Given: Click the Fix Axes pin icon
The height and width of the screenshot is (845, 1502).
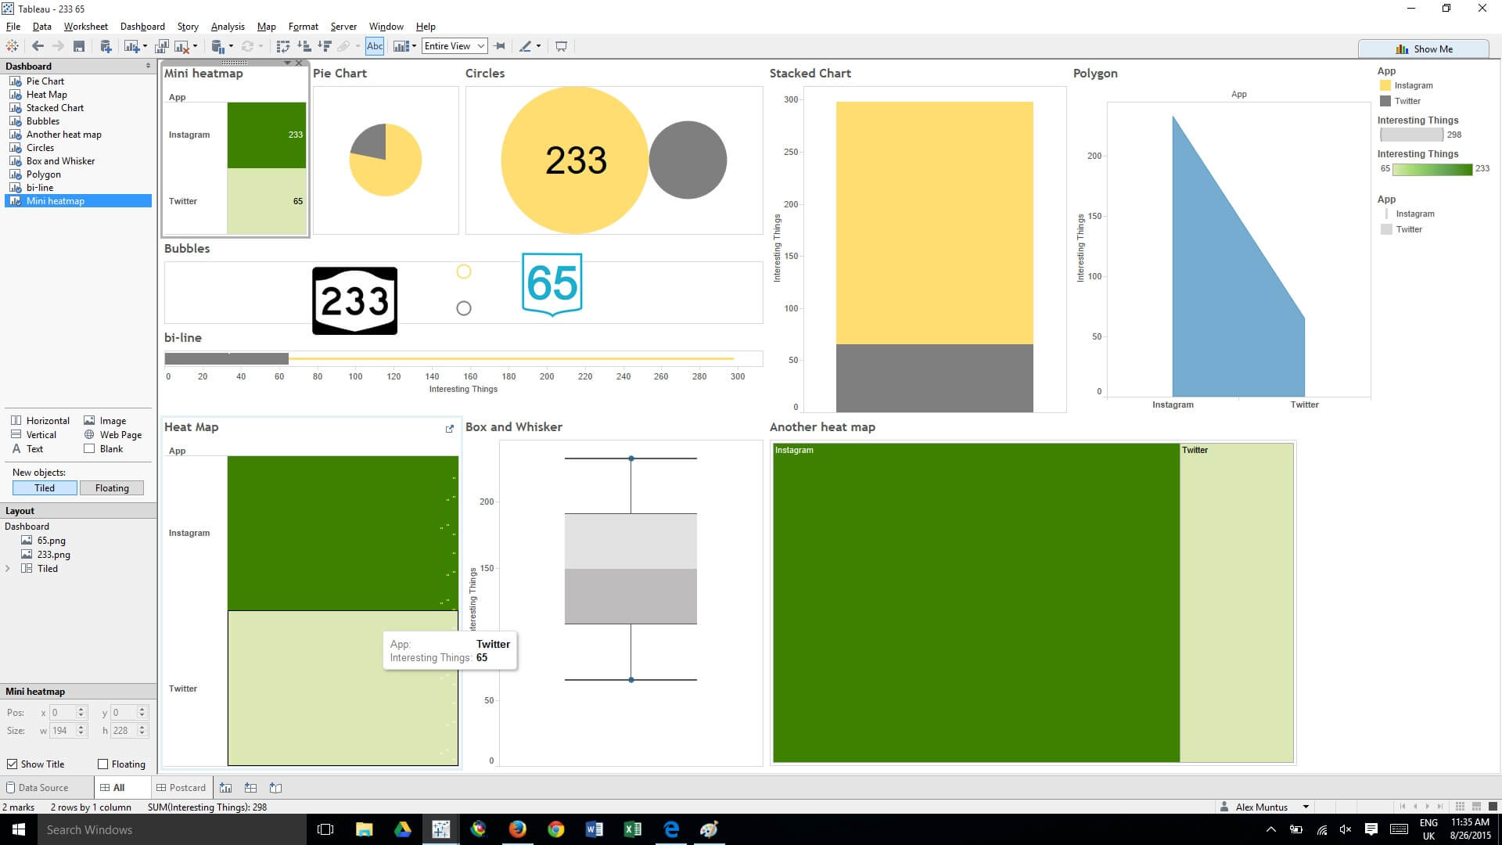Looking at the screenshot, I should point(500,46).
